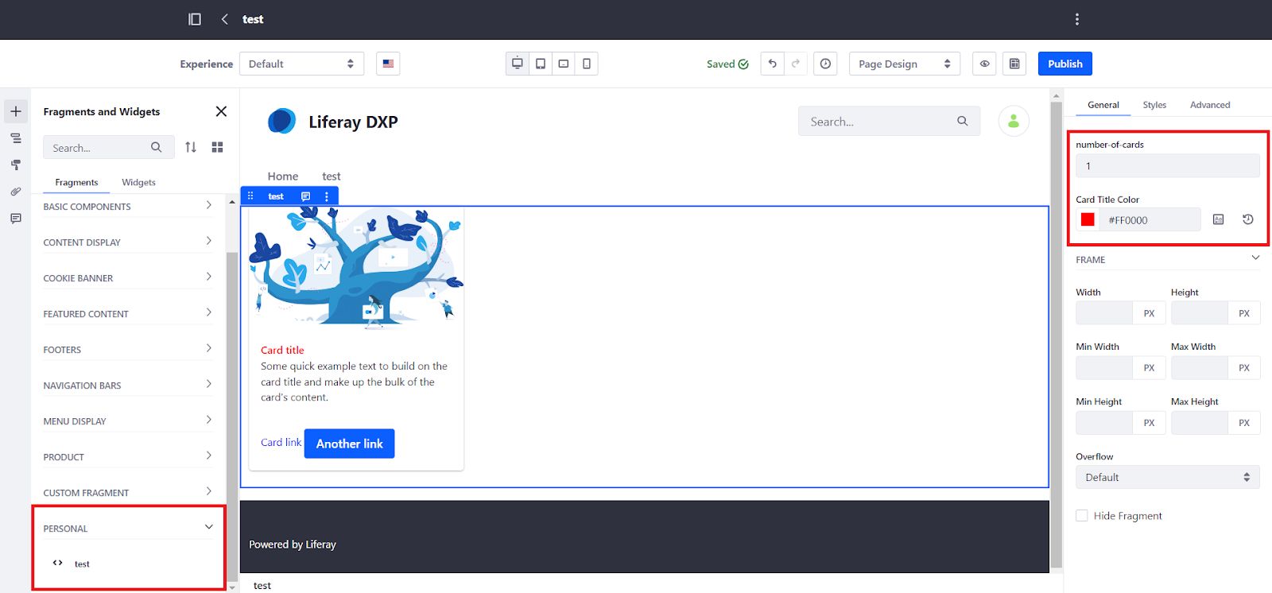Redo the last change
Screen dimensions: 1272x593
coord(796,64)
